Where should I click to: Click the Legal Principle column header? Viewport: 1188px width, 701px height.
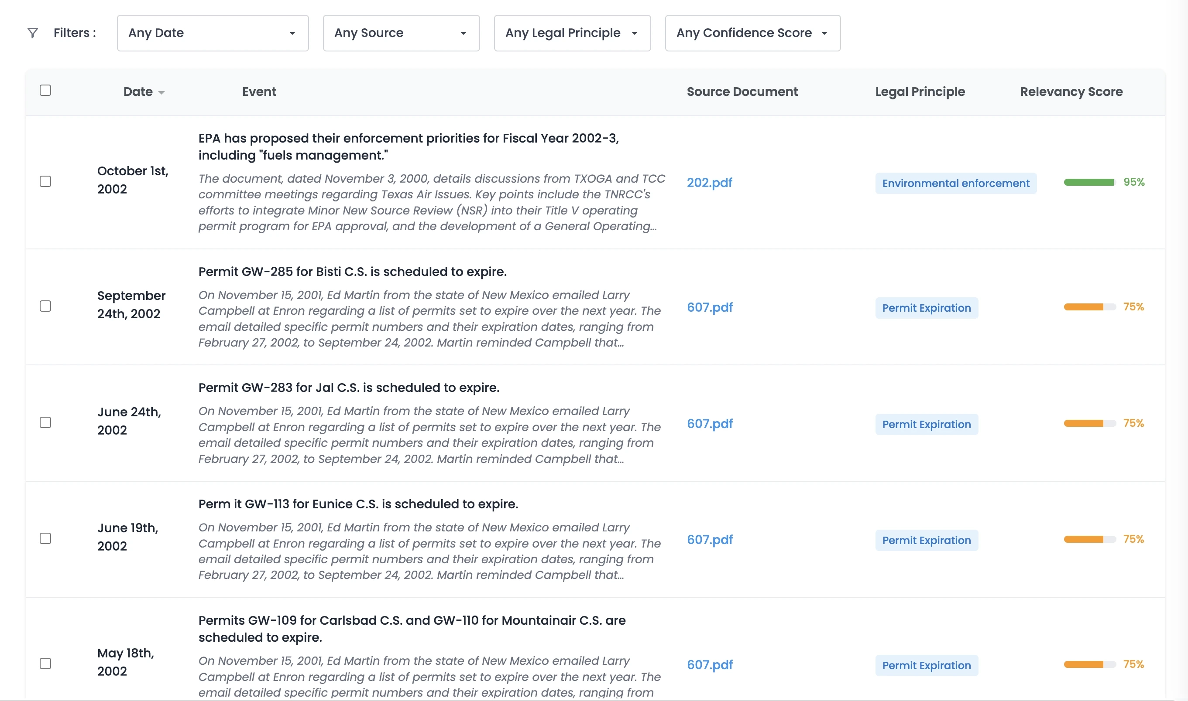point(920,92)
